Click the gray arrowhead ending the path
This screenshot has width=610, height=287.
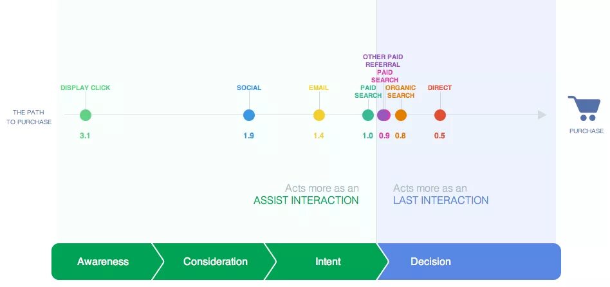tap(542, 115)
